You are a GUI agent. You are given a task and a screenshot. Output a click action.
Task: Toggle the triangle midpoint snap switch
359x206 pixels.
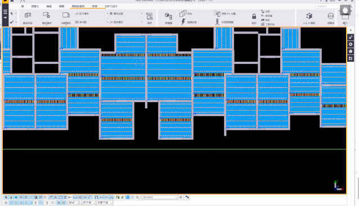(x=21, y=203)
